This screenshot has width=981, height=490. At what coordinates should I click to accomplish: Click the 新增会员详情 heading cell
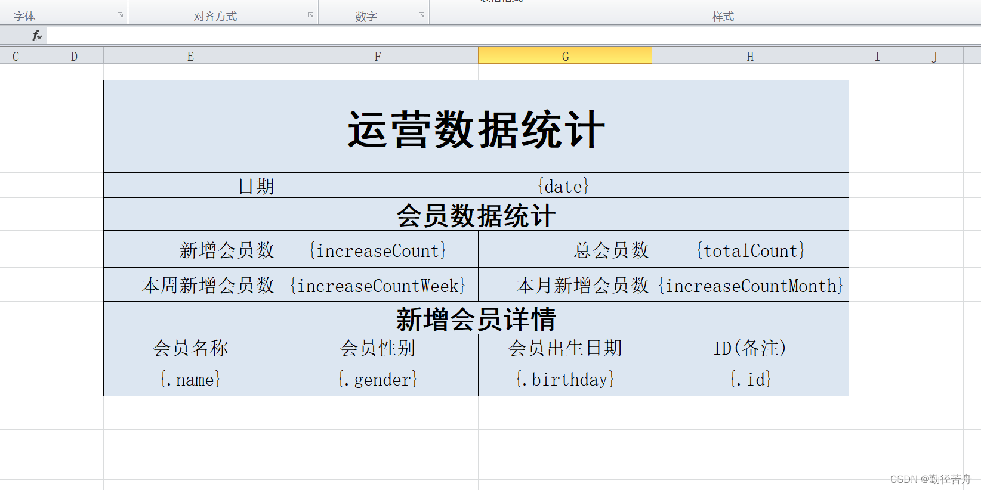click(476, 318)
